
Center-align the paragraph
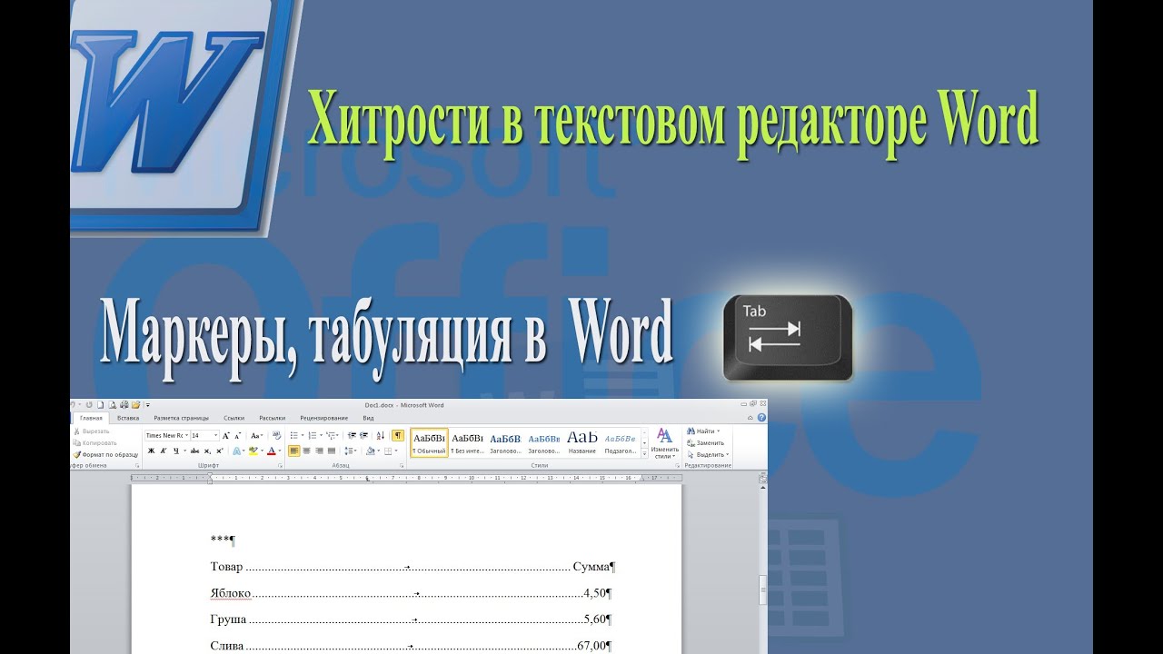tap(306, 451)
